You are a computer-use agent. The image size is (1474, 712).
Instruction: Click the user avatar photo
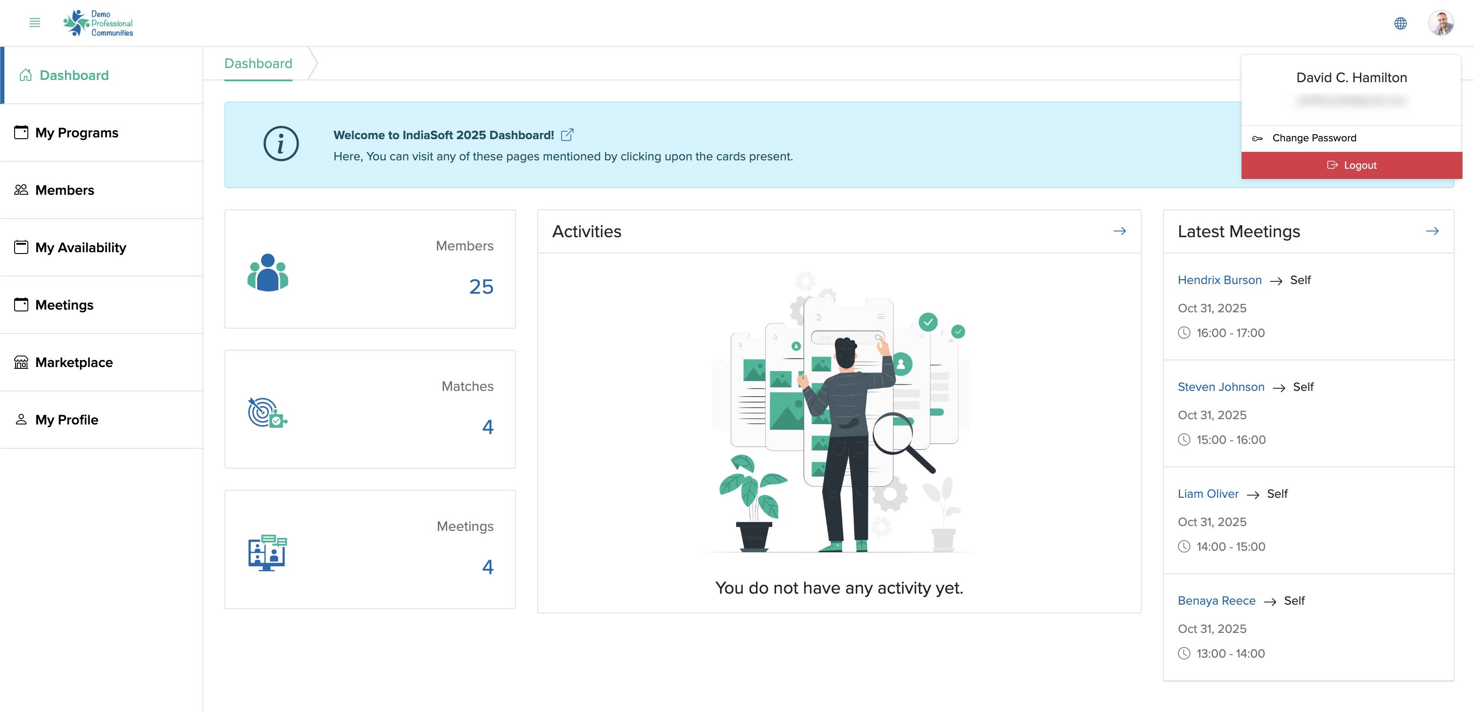click(x=1441, y=23)
